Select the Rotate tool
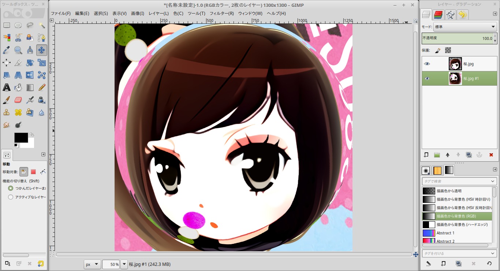This screenshot has width=500, height=271. (30, 63)
